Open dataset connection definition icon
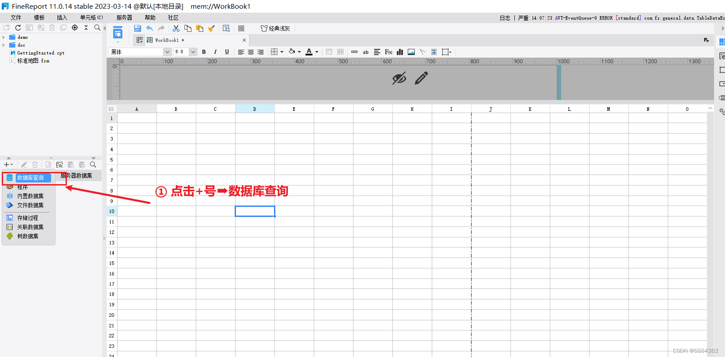Image resolution: width=725 pixels, height=357 pixels. coord(59,165)
